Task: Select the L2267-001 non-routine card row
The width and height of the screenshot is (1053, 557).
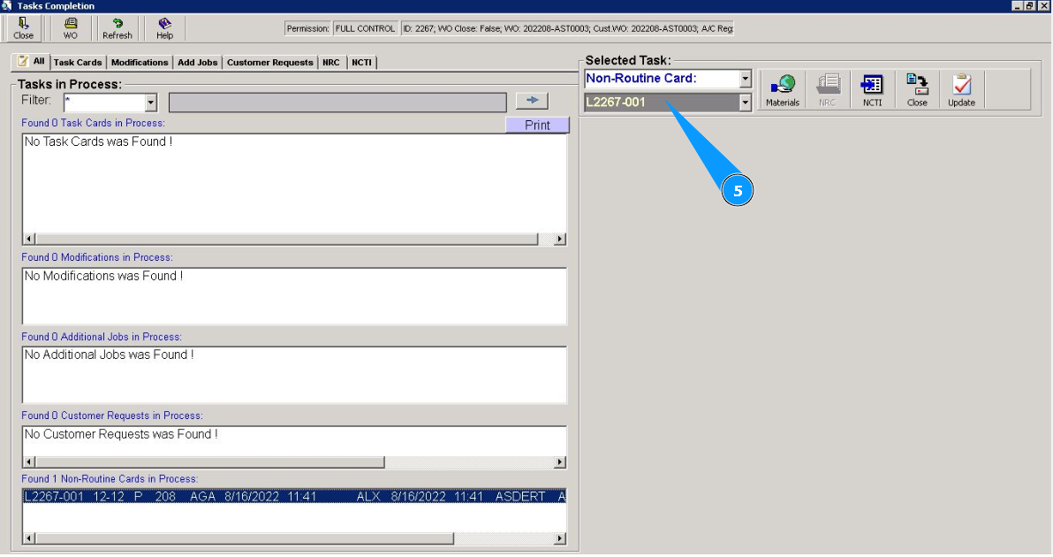Action: click(294, 497)
